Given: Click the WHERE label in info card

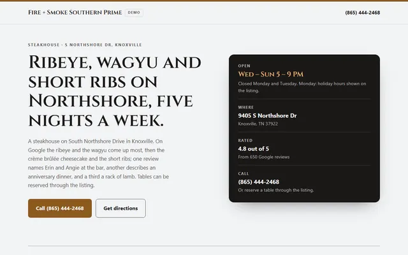Looking at the screenshot, I should click(x=246, y=107).
